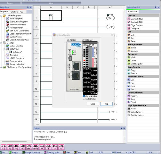Select the Receive communication instruction
Screen dimensions: 161x154
pos(134,96)
